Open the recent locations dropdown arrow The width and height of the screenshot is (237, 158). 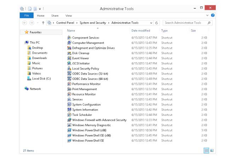pos(37,23)
